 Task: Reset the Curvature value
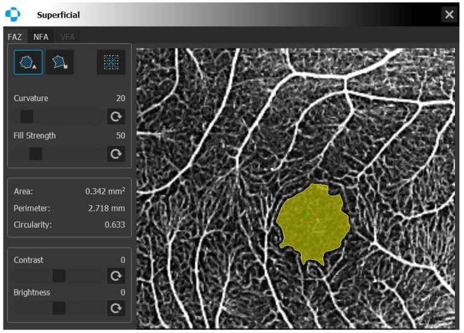116,116
